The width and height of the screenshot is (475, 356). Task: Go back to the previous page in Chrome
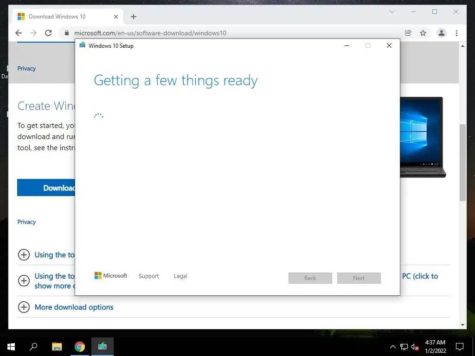tap(19, 33)
